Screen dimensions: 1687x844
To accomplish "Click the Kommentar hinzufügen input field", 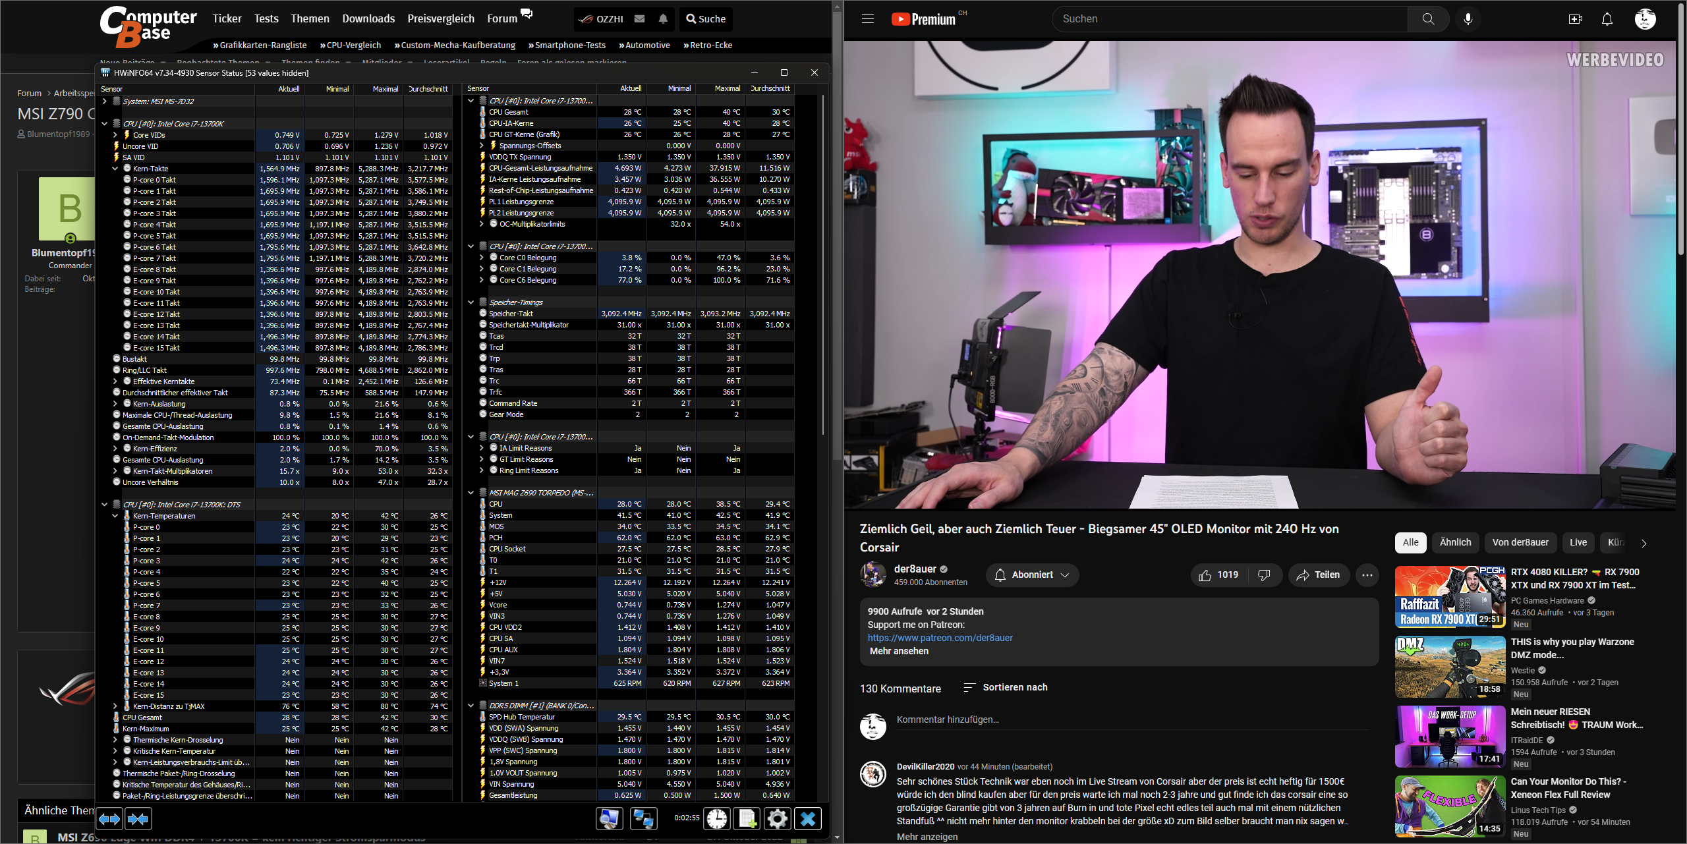I will click(x=1131, y=719).
